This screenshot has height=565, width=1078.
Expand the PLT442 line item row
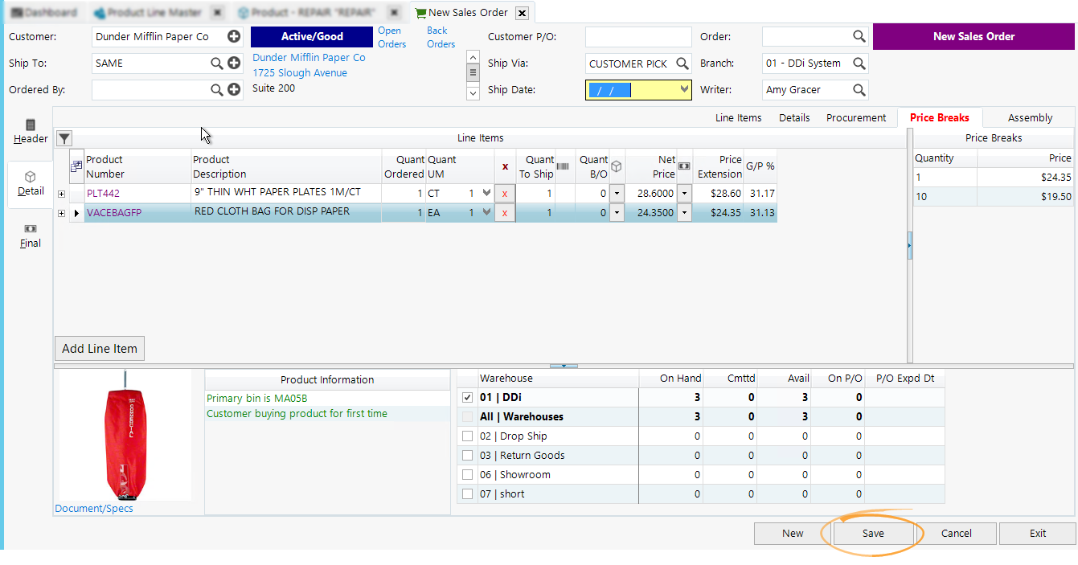[62, 193]
